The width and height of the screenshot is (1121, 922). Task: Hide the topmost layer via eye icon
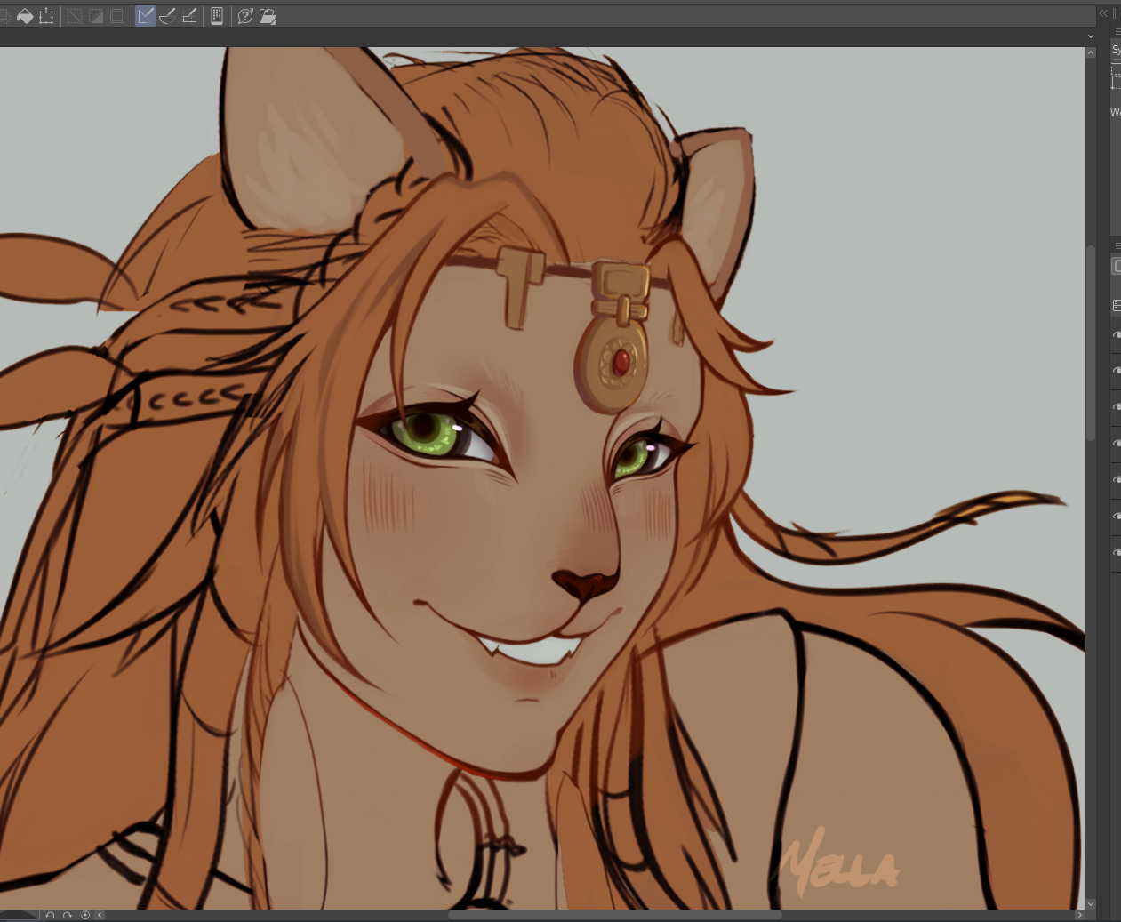[1117, 335]
